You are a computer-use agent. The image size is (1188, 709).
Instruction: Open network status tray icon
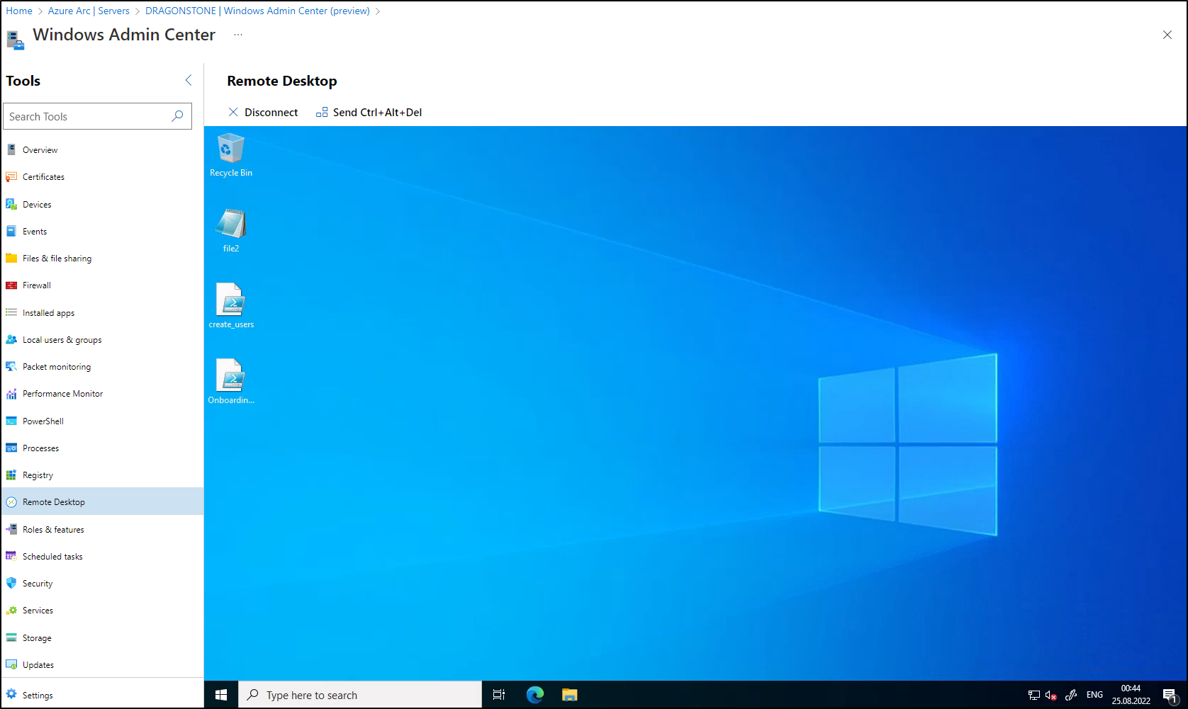1034,695
